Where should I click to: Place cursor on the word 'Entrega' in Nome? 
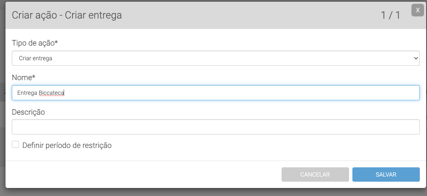pos(27,93)
